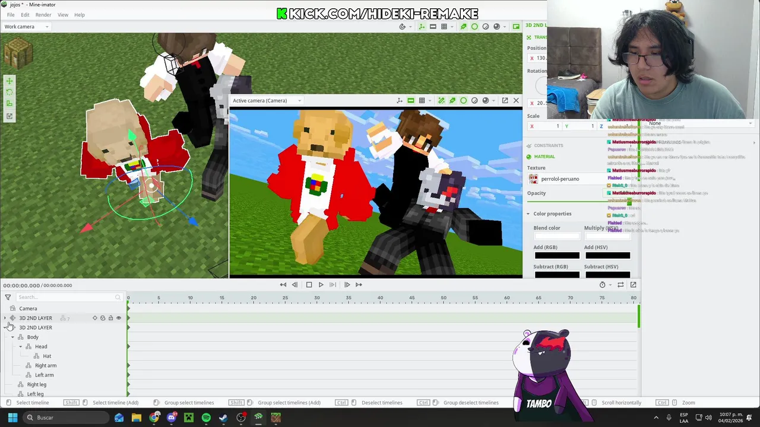Select the move tool in viewport left toolbar
Screen dimensions: 760x427
[x=9, y=81]
